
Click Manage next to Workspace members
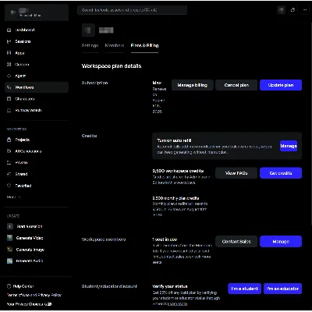(x=281, y=242)
